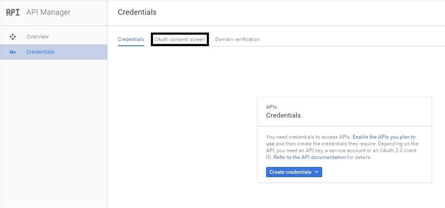Click the Credentials heading inside the card

coord(283,116)
